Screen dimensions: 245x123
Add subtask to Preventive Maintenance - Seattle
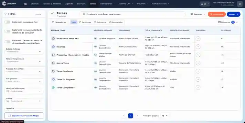point(198,55)
